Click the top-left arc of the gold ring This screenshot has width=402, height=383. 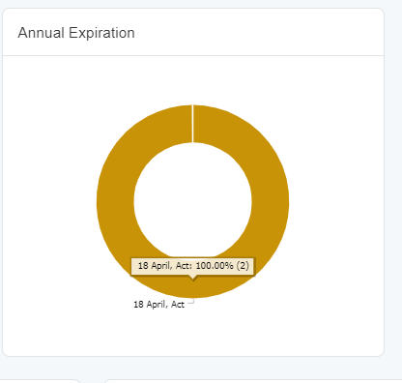click(x=137, y=137)
